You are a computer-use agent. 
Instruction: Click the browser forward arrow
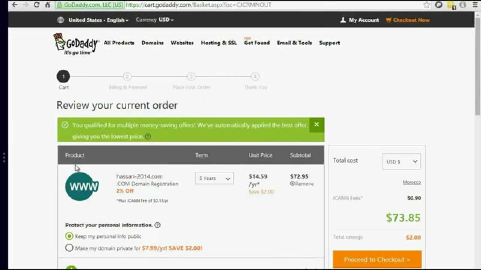pyautogui.click(x=25, y=5)
